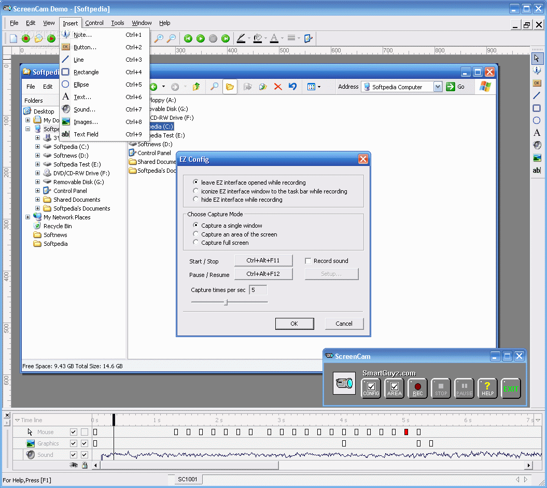Select 'hide EZ interface while recording' option
This screenshot has width=547, height=488.
[x=195, y=199]
